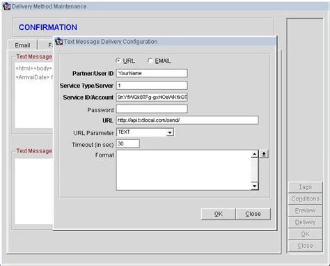Click the <html><body> text in message box
Screen dimensions: 330x266
33,68
